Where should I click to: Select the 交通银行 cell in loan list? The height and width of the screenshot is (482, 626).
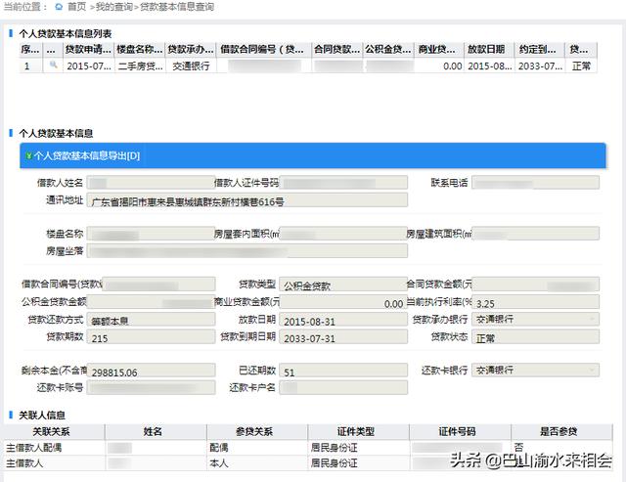tap(191, 66)
